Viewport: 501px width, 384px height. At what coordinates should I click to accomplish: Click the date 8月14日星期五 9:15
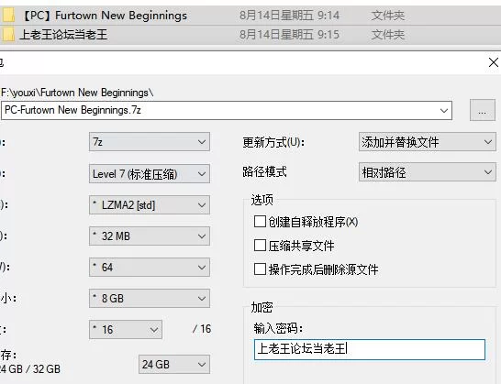[x=289, y=35]
